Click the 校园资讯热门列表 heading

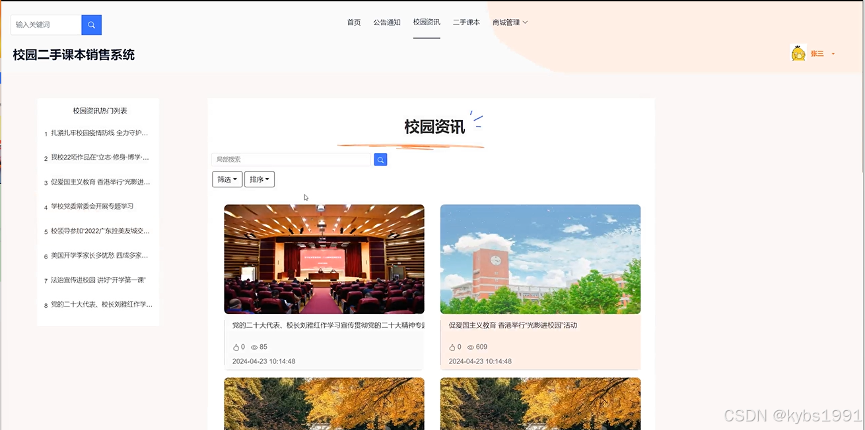(100, 111)
